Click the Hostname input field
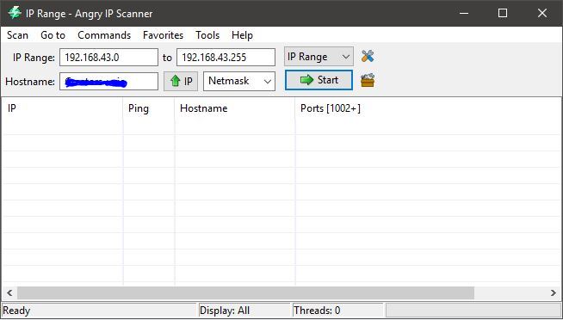The image size is (563, 320). tap(108, 82)
